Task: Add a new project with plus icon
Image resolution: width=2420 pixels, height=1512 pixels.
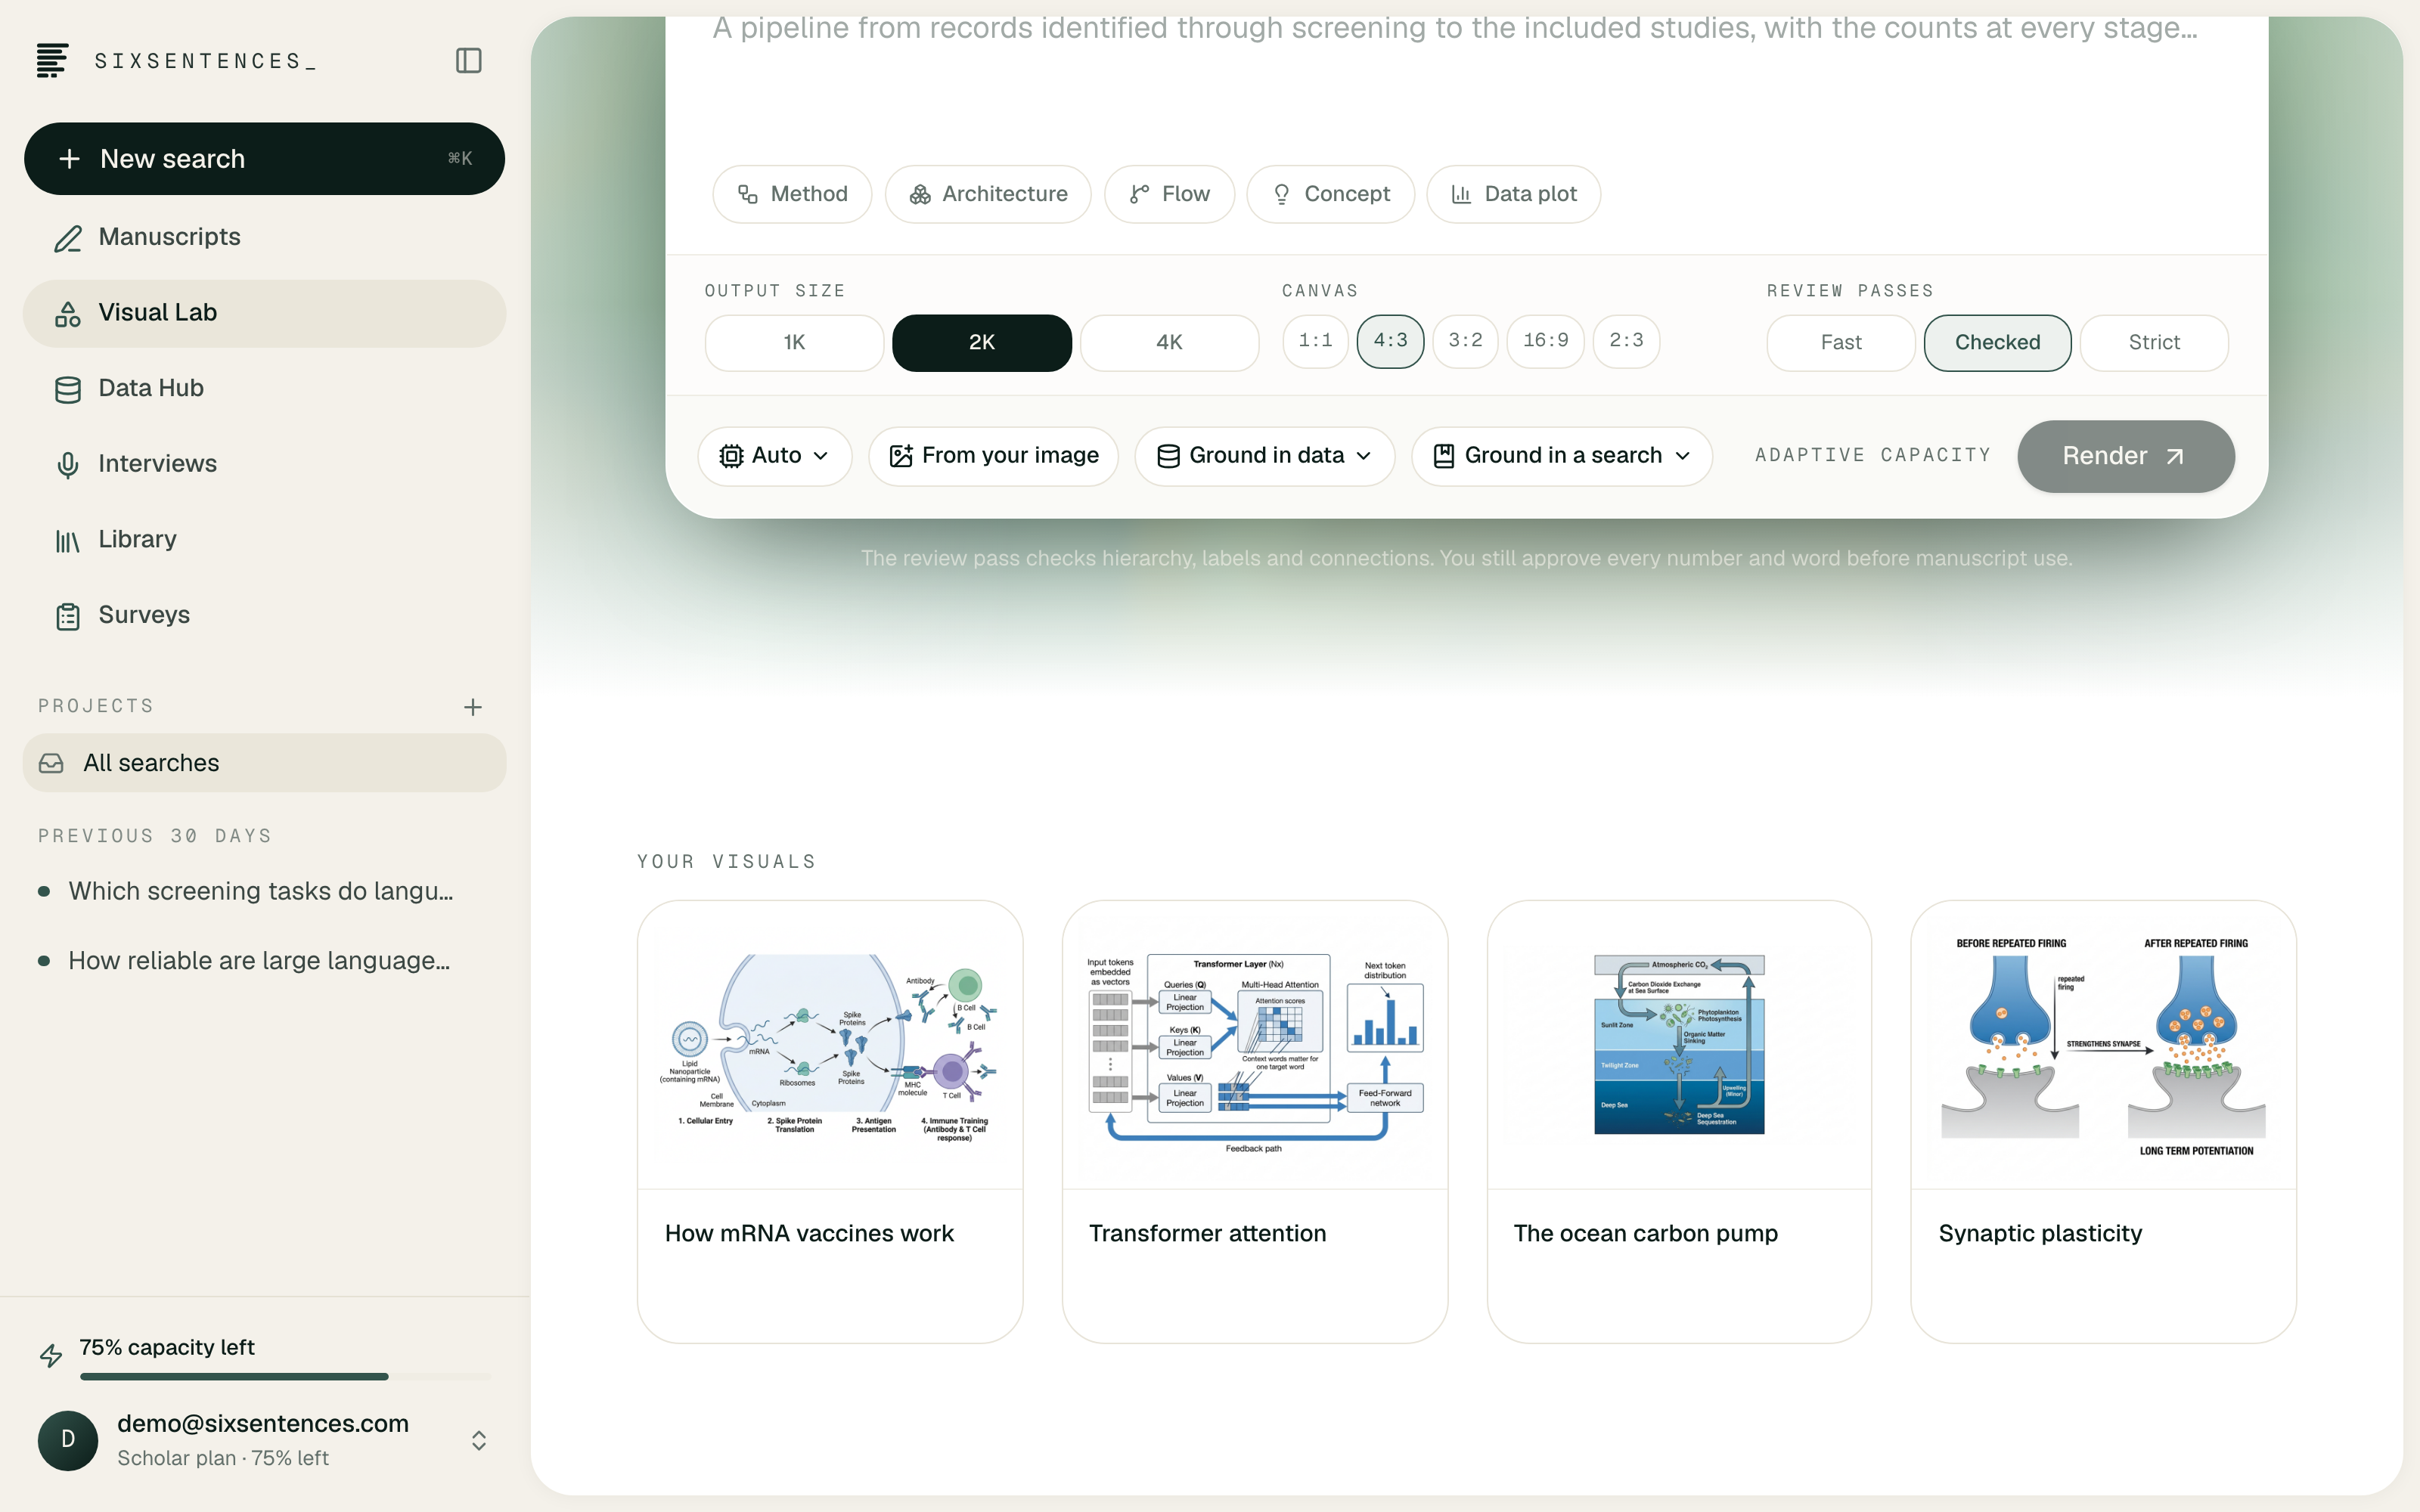Action: tap(473, 707)
